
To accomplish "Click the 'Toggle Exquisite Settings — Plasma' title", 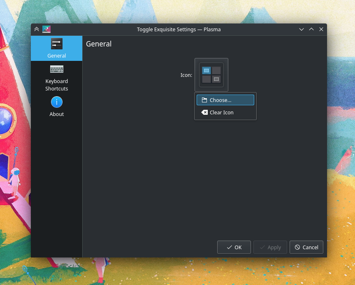I will click(179, 30).
